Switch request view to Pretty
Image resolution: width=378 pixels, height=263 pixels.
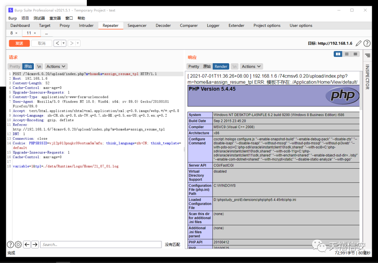point(15,66)
